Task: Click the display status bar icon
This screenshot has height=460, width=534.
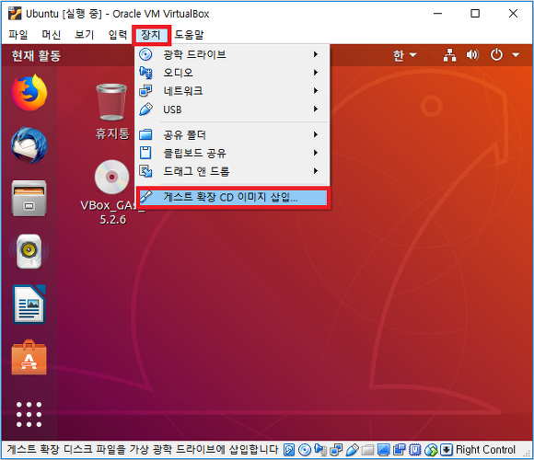Action: (384, 450)
